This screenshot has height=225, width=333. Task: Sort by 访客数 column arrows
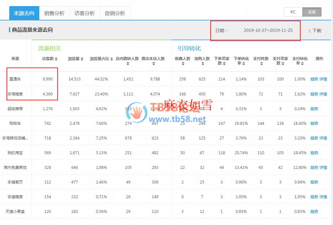pyautogui.click(x=56, y=59)
